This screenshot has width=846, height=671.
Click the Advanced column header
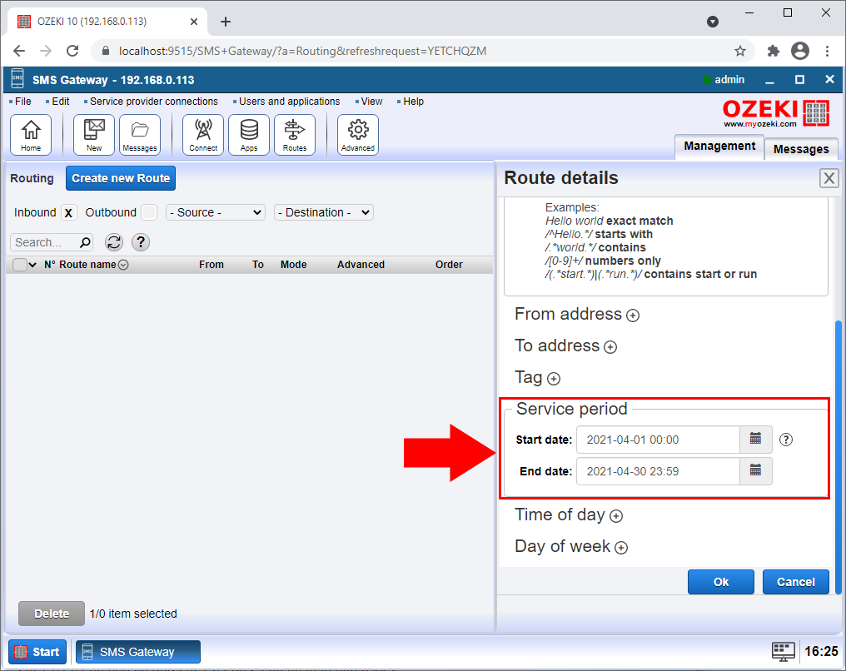(361, 265)
